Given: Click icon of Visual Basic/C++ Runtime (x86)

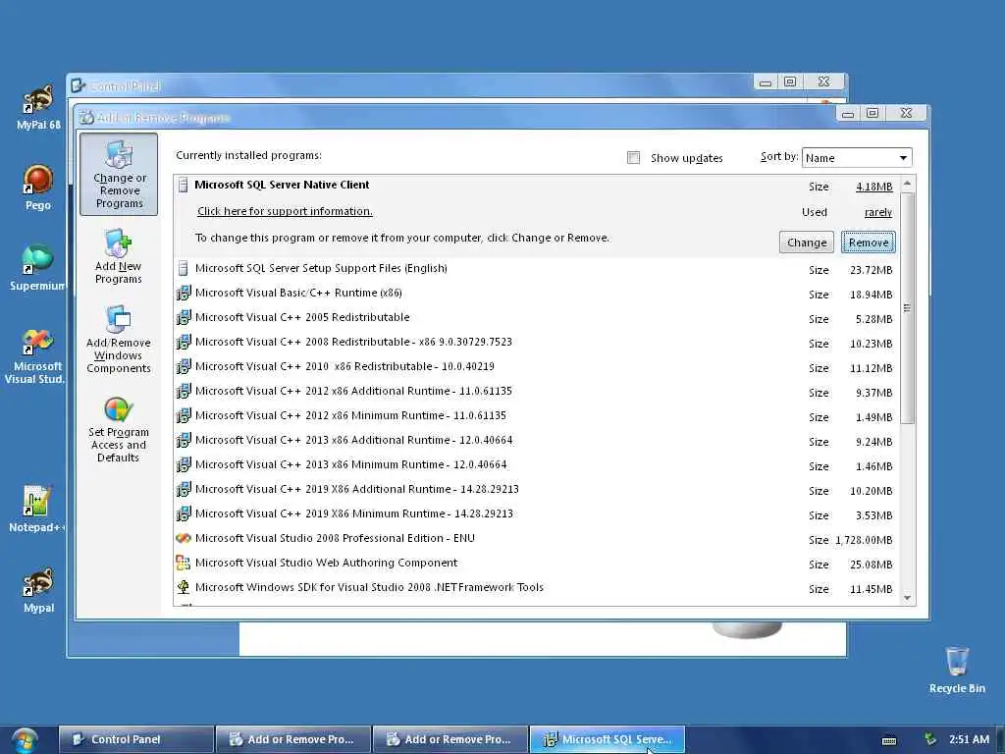Looking at the screenshot, I should [x=184, y=293].
